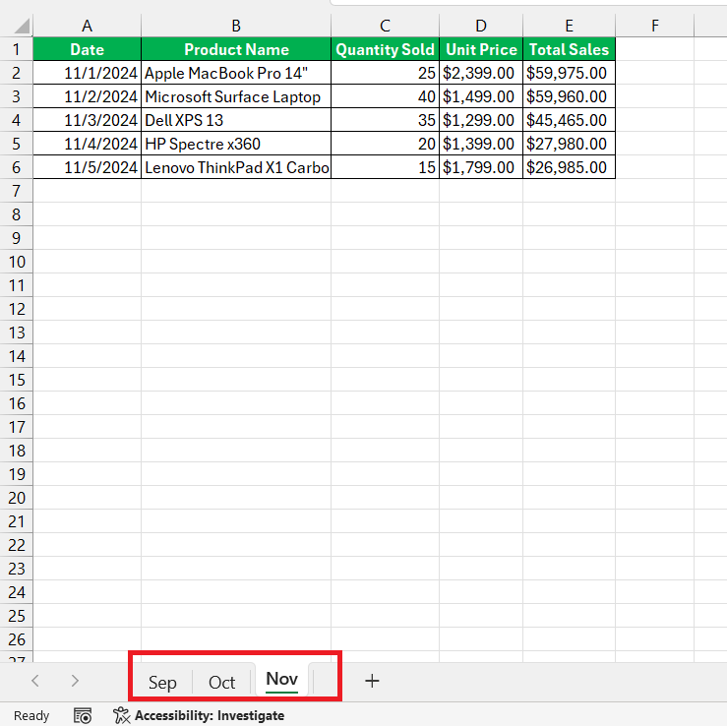
Task: Select row 7 header
Action: pos(16,191)
